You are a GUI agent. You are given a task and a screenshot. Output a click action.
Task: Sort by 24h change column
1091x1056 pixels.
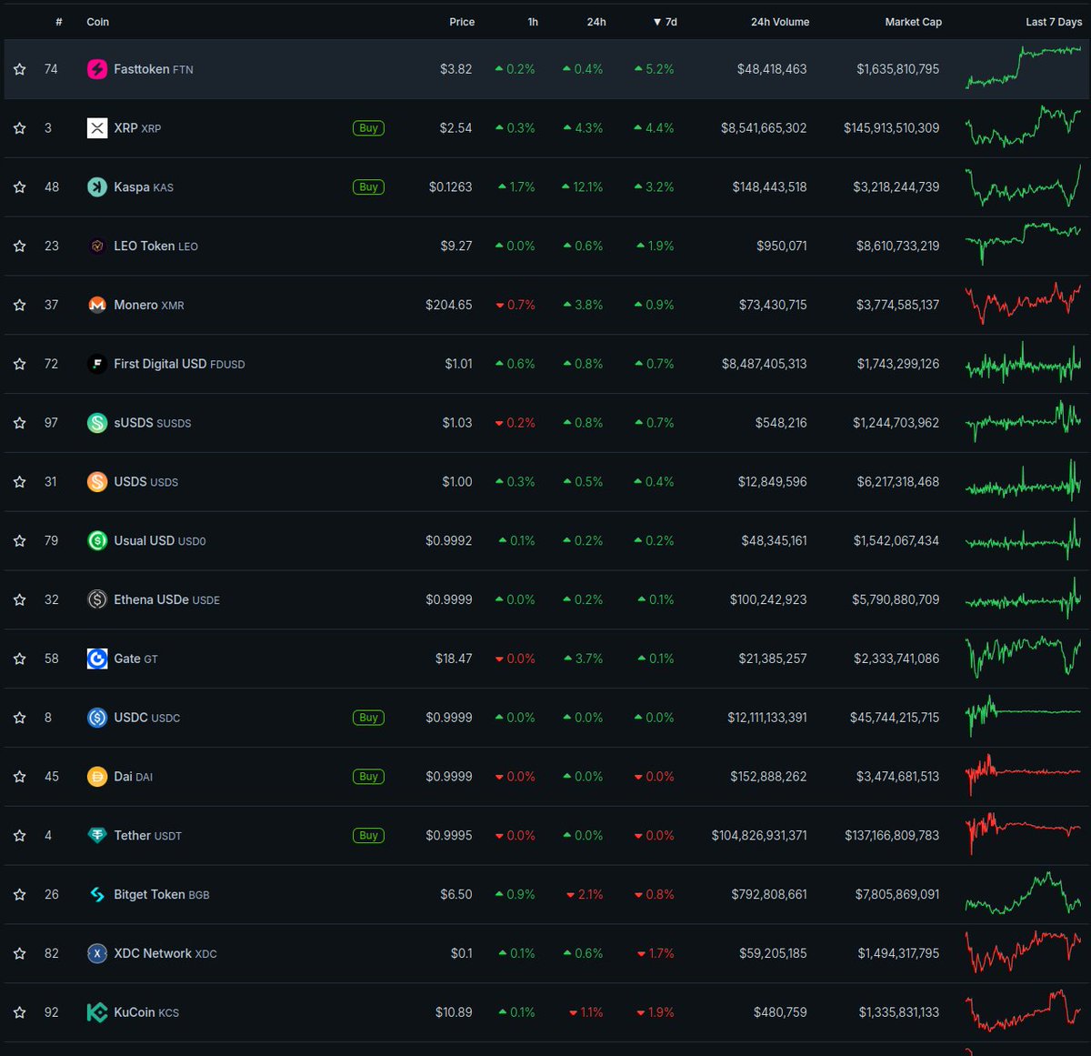(596, 22)
